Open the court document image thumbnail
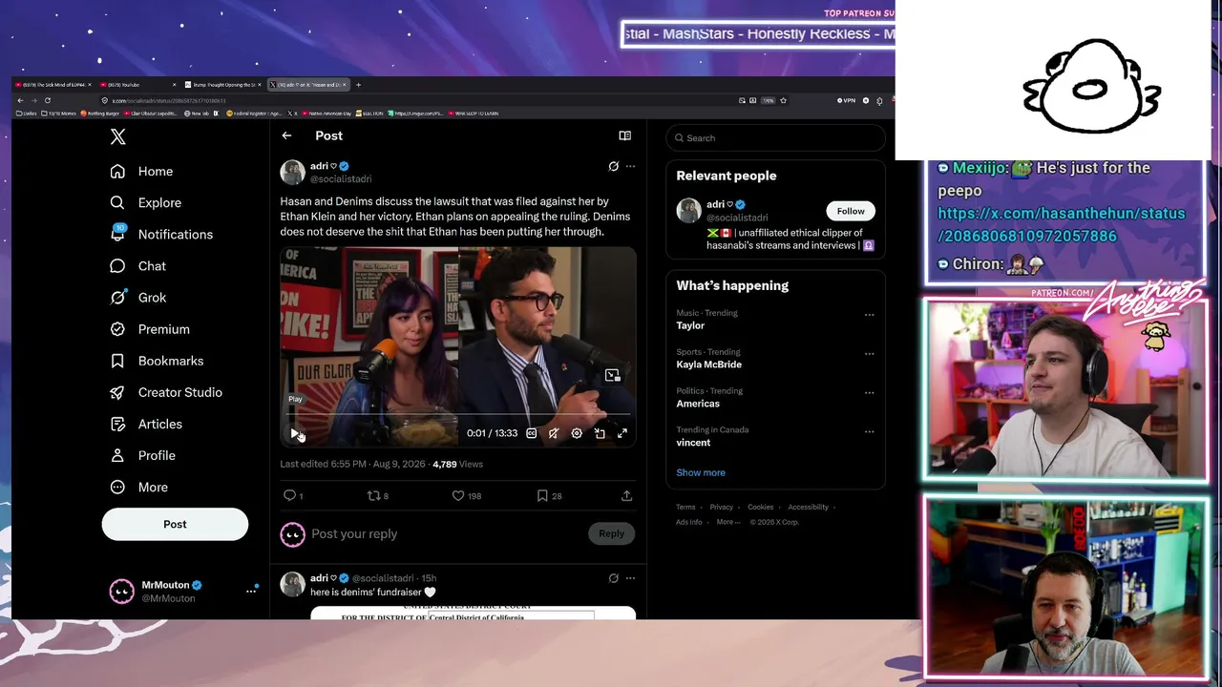This screenshot has height=687, width=1222. [473, 613]
